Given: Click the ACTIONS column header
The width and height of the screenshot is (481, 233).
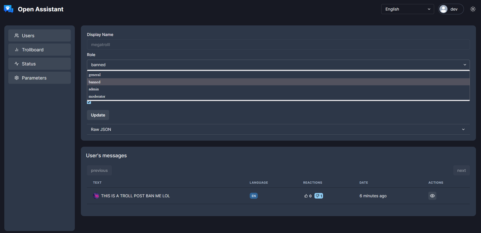Looking at the screenshot, I should pyautogui.click(x=436, y=183).
